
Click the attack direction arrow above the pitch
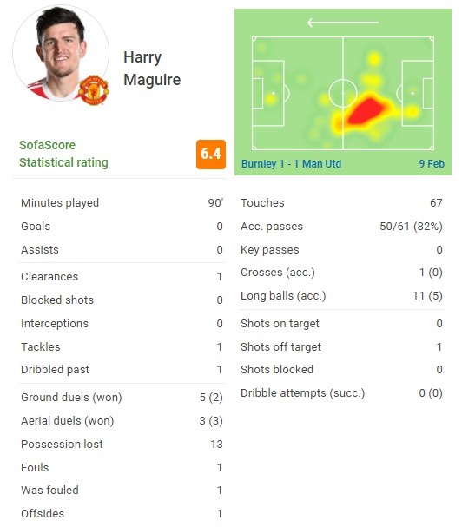(x=343, y=23)
